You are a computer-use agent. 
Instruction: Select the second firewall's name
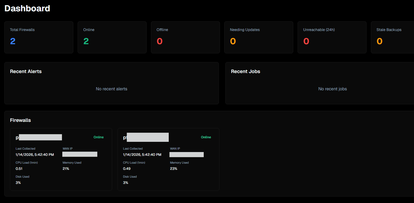click(x=146, y=137)
